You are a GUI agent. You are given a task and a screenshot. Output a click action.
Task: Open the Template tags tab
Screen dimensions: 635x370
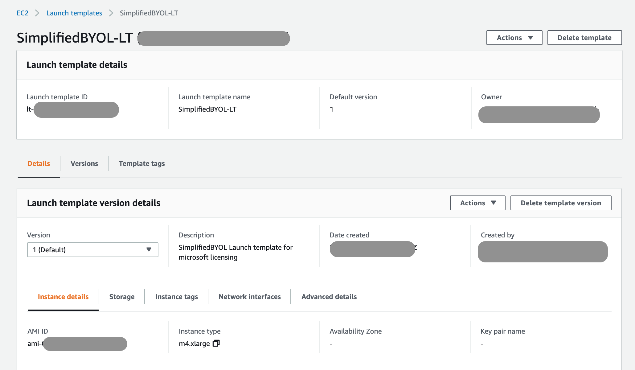pos(141,163)
